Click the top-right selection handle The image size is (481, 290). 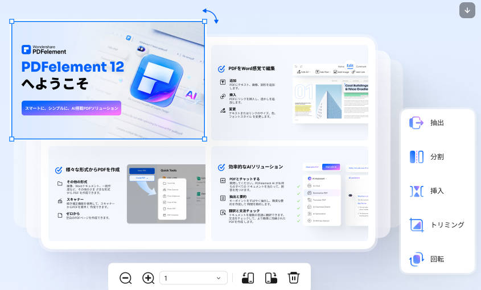coord(204,21)
